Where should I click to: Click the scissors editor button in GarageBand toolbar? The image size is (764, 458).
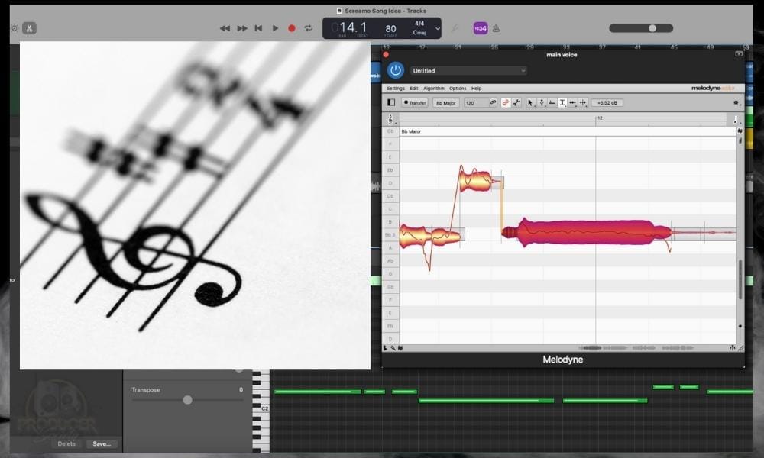pos(29,28)
